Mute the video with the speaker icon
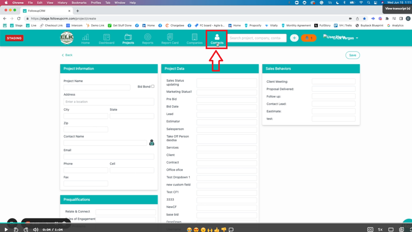The width and height of the screenshot is (412, 232). (x=36, y=229)
